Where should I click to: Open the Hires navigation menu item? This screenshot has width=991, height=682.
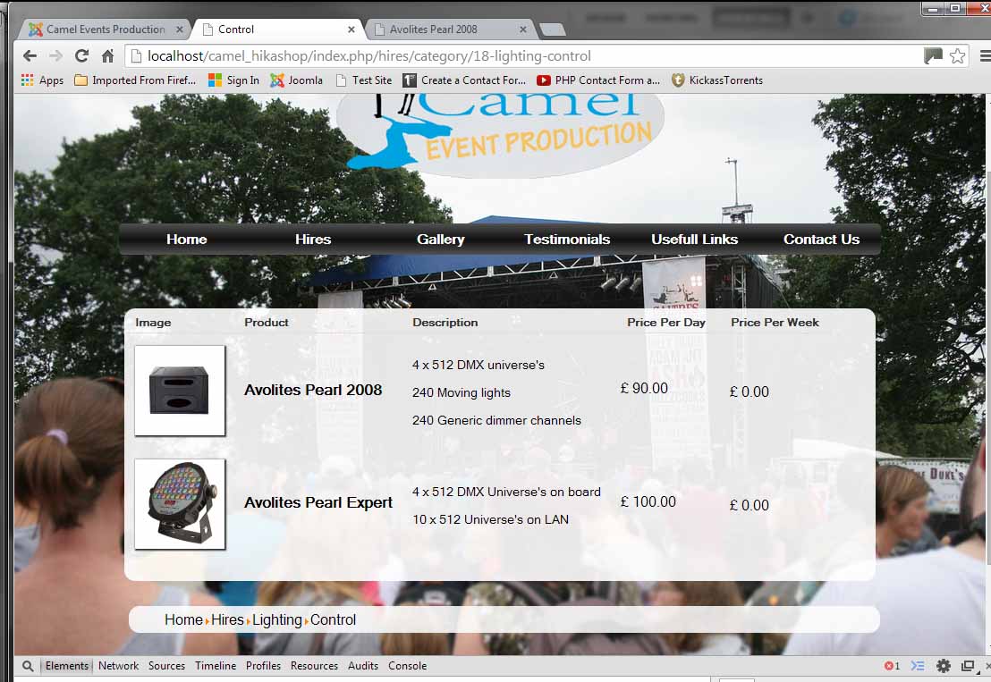tap(313, 240)
